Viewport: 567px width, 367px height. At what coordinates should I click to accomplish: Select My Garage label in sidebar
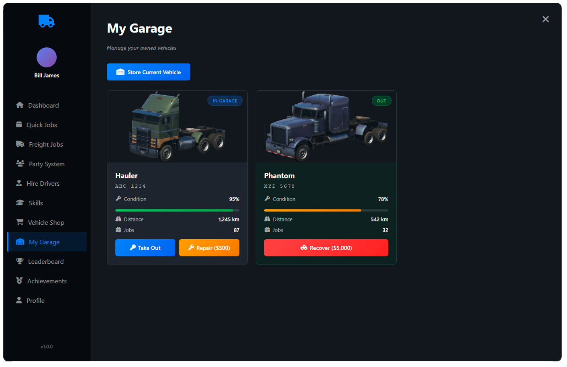point(44,242)
